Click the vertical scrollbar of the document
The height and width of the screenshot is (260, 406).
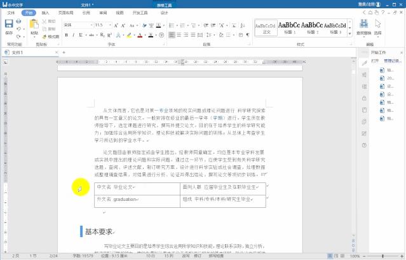(x=353, y=147)
